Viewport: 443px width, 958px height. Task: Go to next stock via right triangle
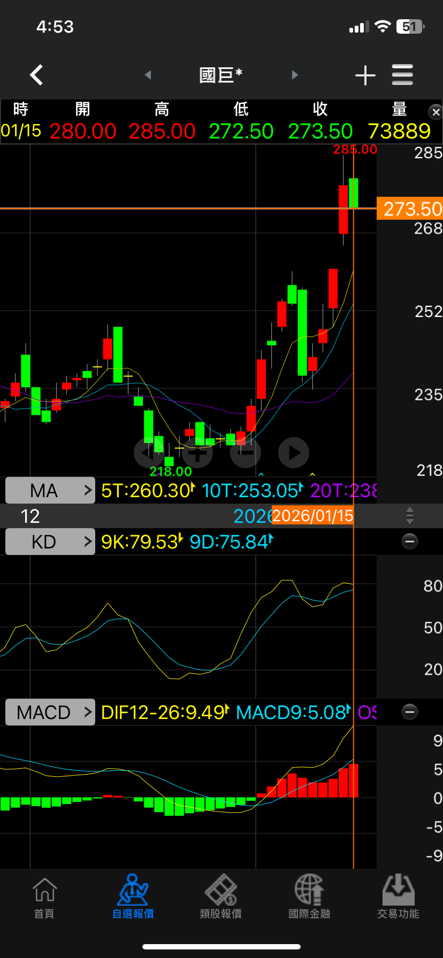pyautogui.click(x=295, y=75)
